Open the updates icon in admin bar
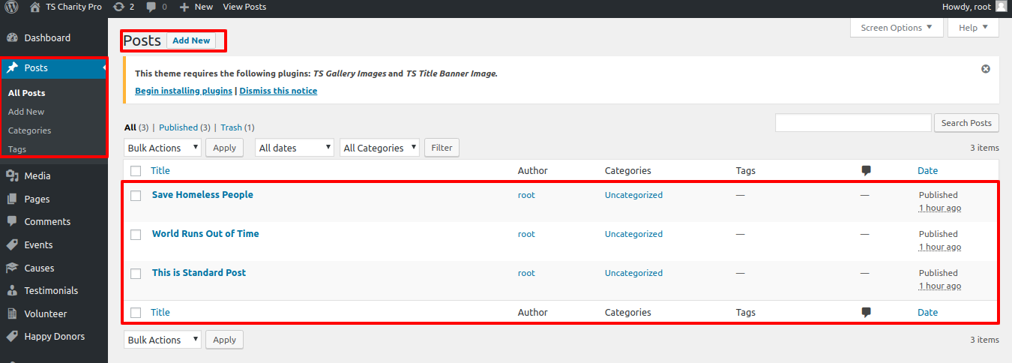 coord(118,7)
